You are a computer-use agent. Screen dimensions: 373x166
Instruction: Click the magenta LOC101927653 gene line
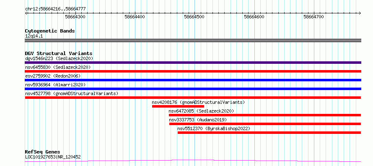pos(193,161)
